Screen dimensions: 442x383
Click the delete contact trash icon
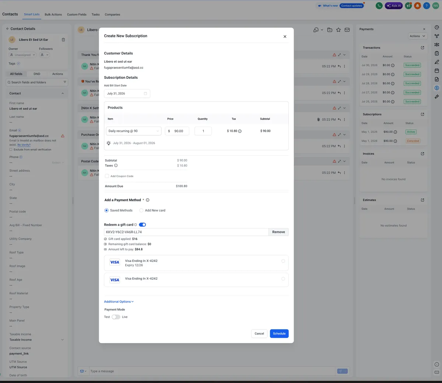point(63,40)
